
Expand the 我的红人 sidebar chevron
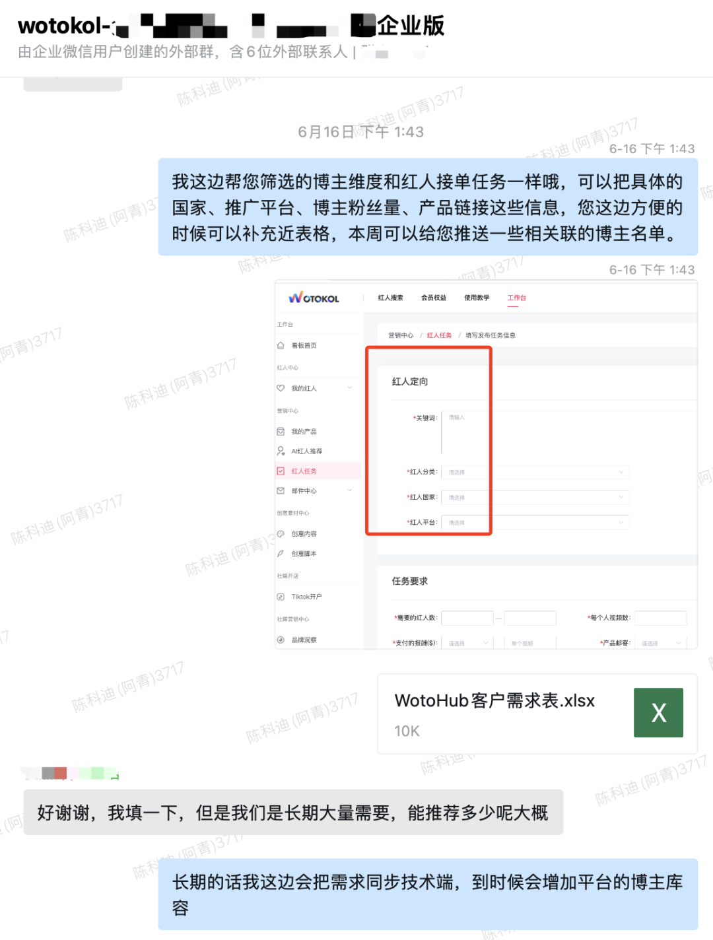pyautogui.click(x=350, y=387)
